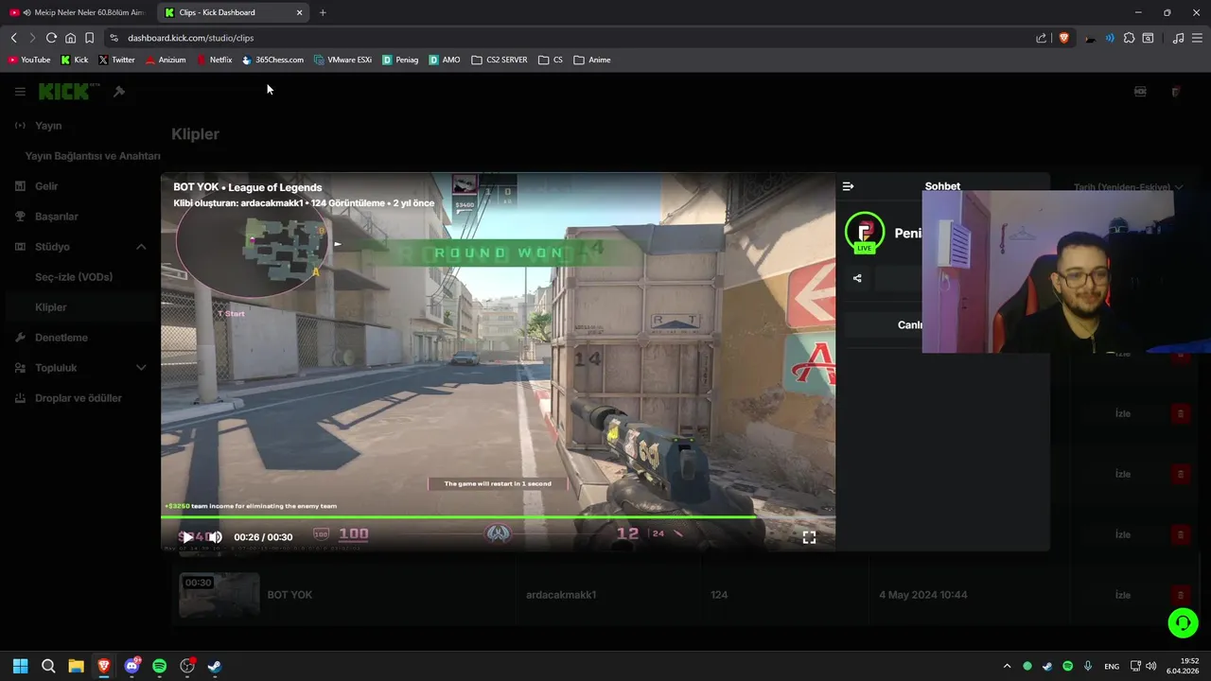Open the green support chat bubble

[x=1183, y=622]
